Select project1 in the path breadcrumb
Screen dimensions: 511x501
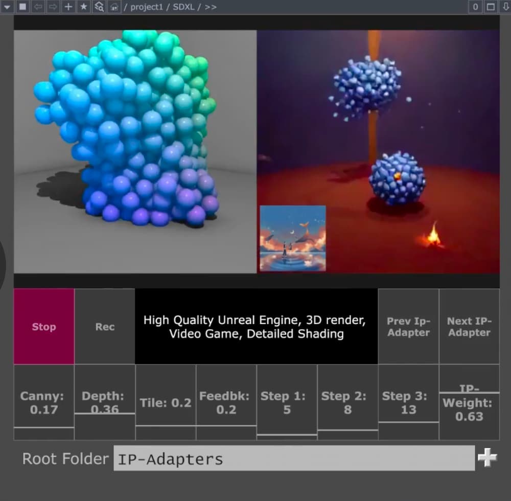pos(147,7)
